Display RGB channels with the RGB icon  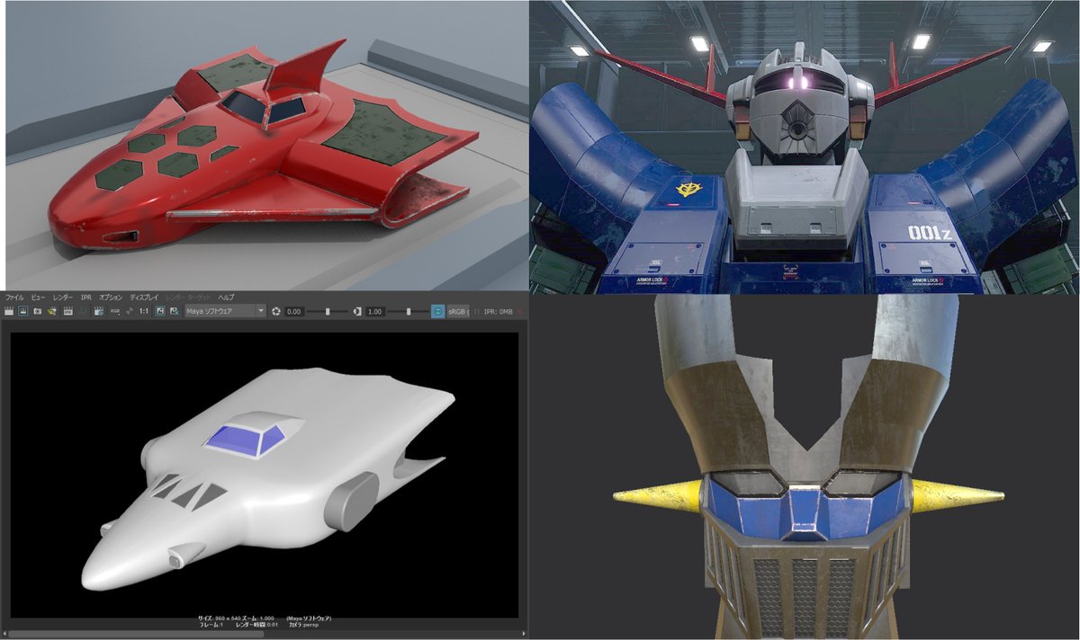(x=114, y=311)
